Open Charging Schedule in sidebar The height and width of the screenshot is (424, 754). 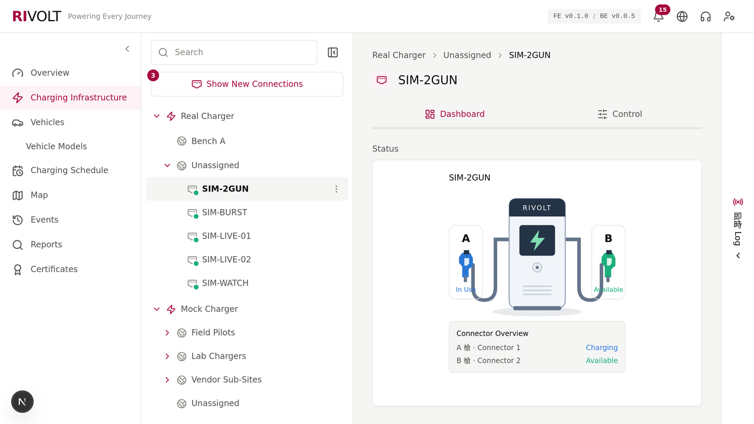[71, 170]
